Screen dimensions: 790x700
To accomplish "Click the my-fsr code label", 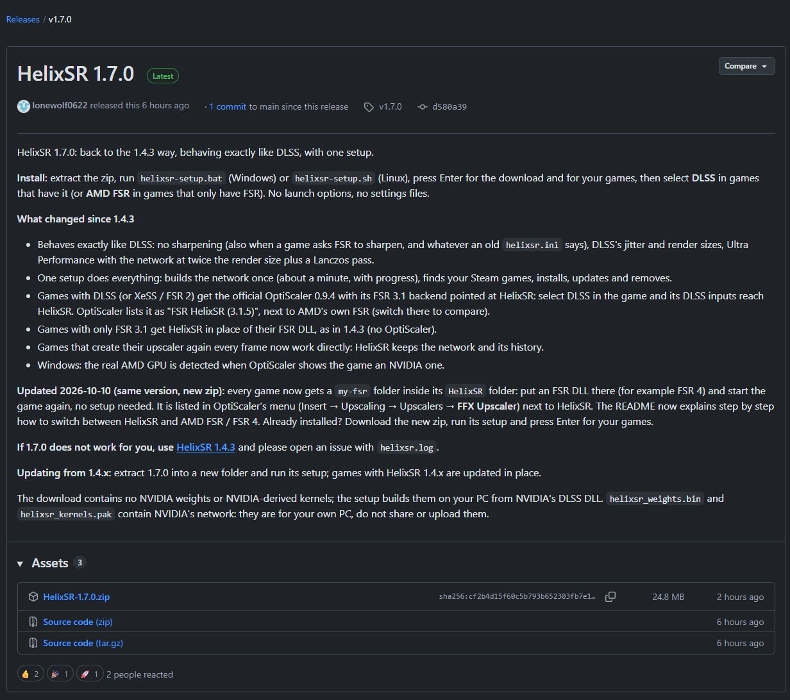I will pyautogui.click(x=353, y=391).
